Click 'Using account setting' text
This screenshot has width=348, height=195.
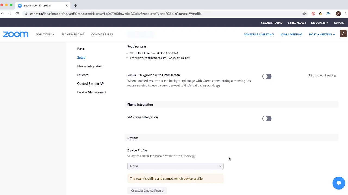pos(322,76)
